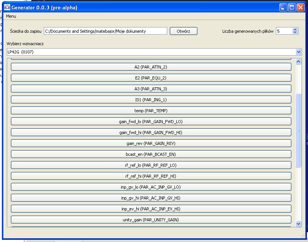Click the Ścieżka do zapisu path field
The width and height of the screenshot is (308, 242).
point(105,31)
